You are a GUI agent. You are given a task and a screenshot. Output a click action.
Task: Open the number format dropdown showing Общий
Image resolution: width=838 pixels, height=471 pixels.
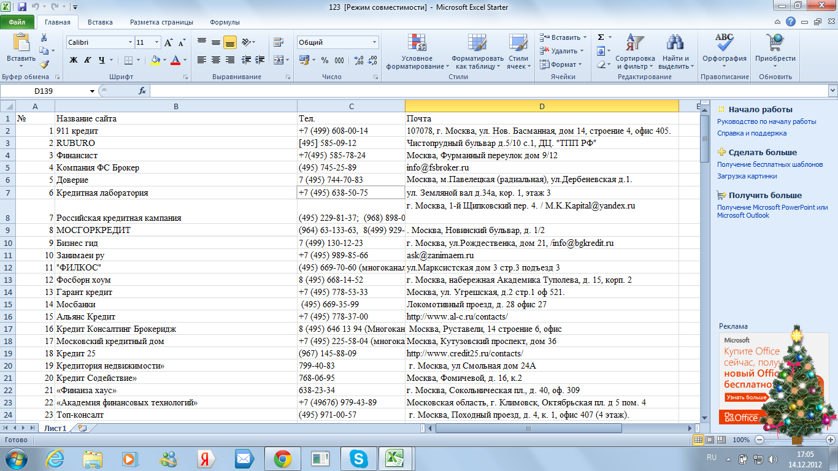(374, 42)
